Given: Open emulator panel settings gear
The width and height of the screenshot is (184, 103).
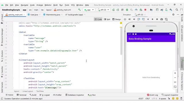Looking at the screenshot, I should coord(173,15).
